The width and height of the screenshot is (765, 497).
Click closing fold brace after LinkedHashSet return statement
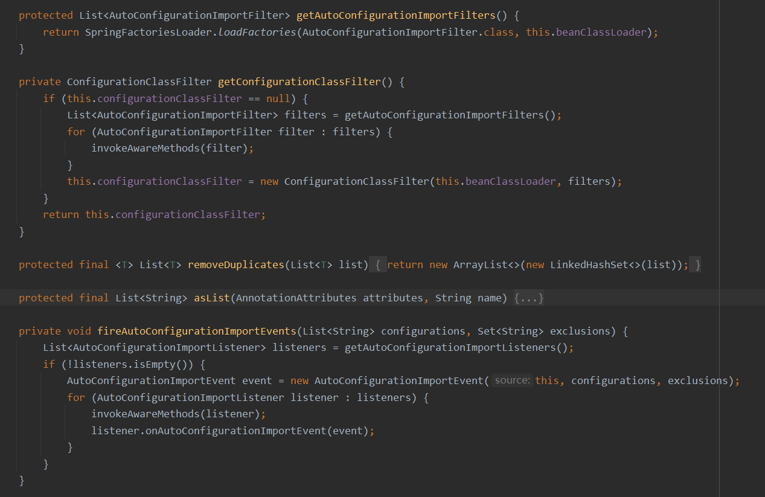697,265
